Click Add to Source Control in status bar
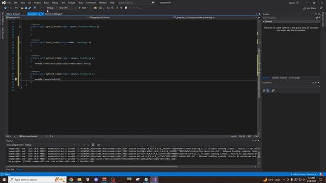 (x=304, y=174)
